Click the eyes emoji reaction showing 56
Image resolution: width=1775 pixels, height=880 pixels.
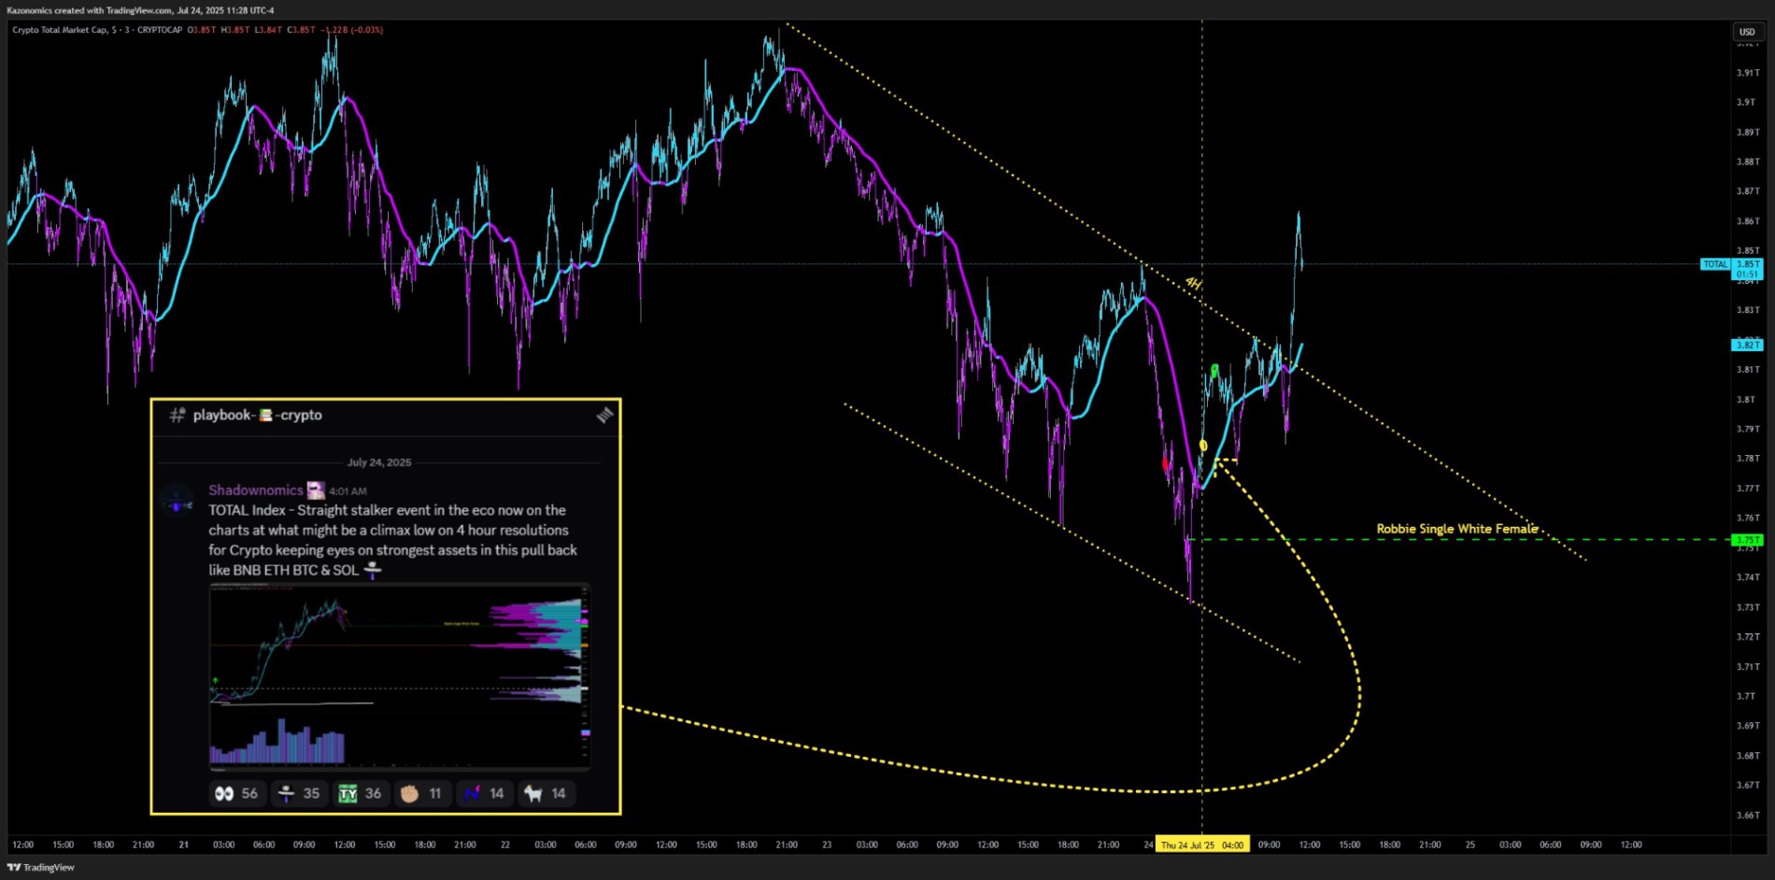(235, 793)
